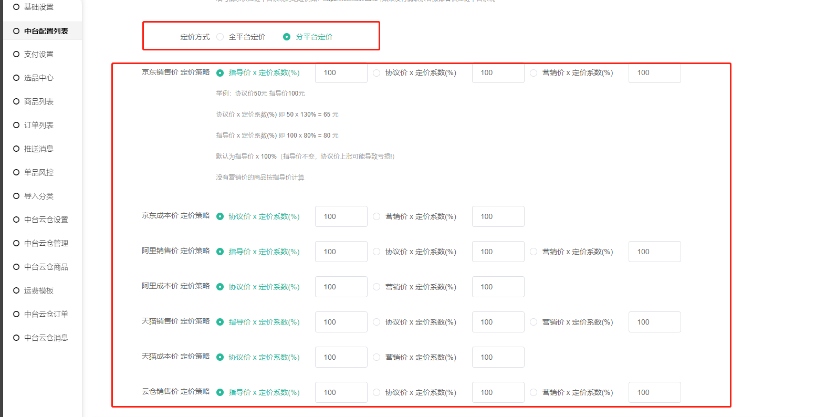The width and height of the screenshot is (826, 417).
Task: Open 运费模板 in the sidebar
Action: point(38,290)
